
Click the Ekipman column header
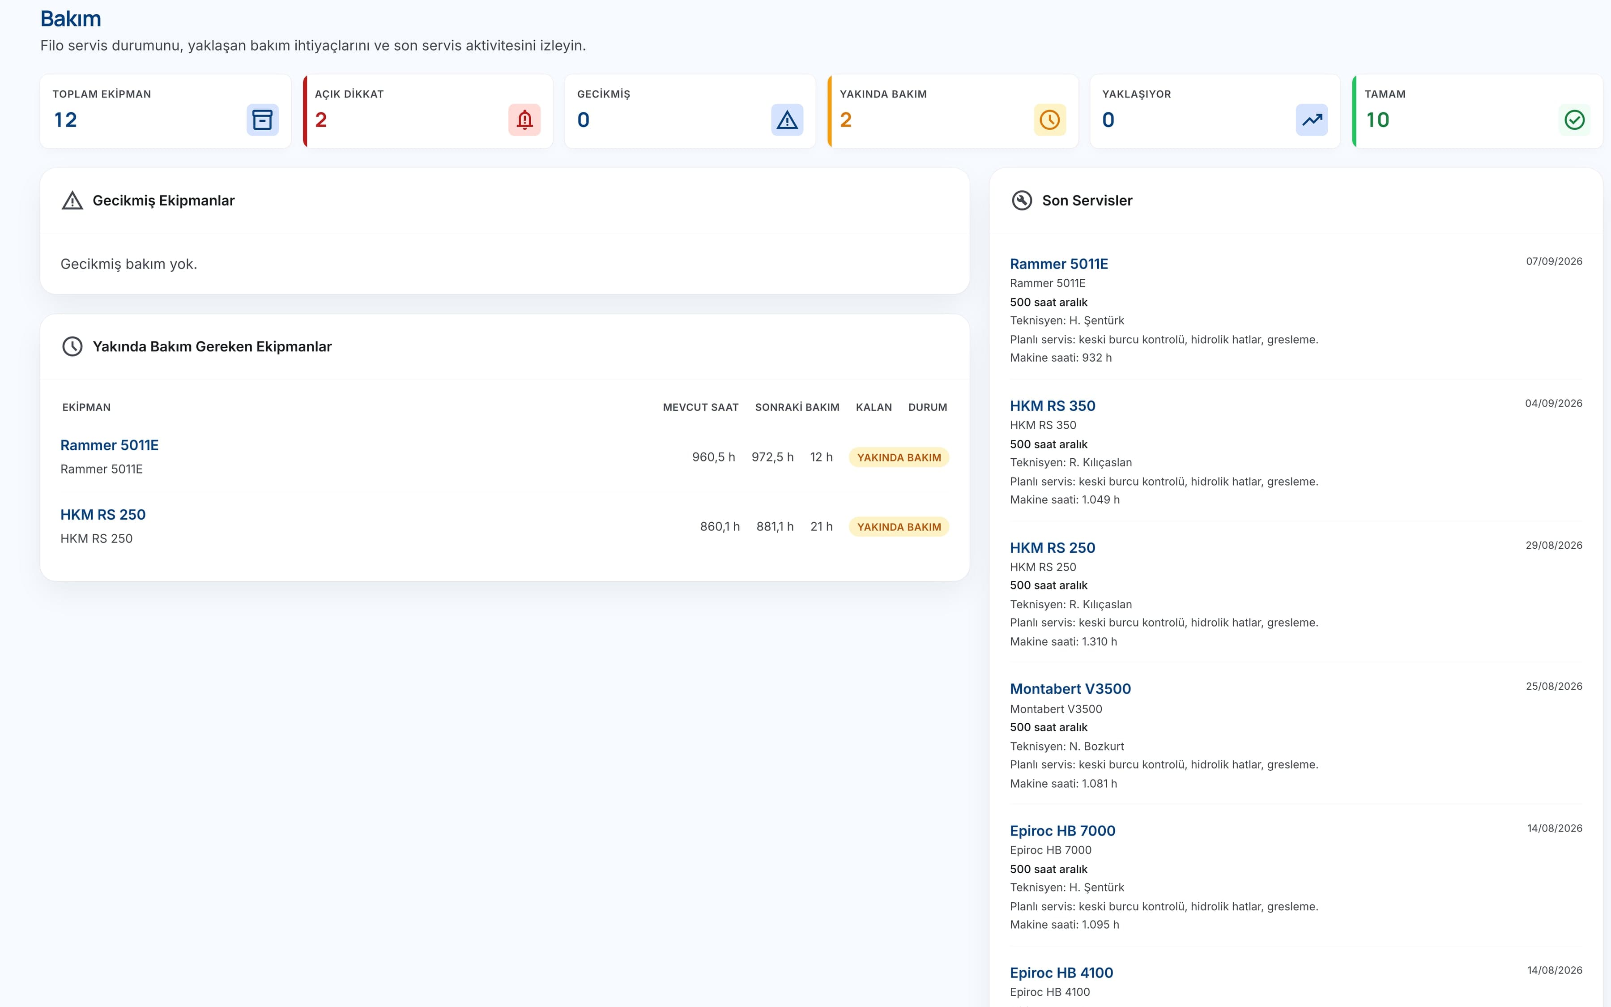pyautogui.click(x=86, y=407)
